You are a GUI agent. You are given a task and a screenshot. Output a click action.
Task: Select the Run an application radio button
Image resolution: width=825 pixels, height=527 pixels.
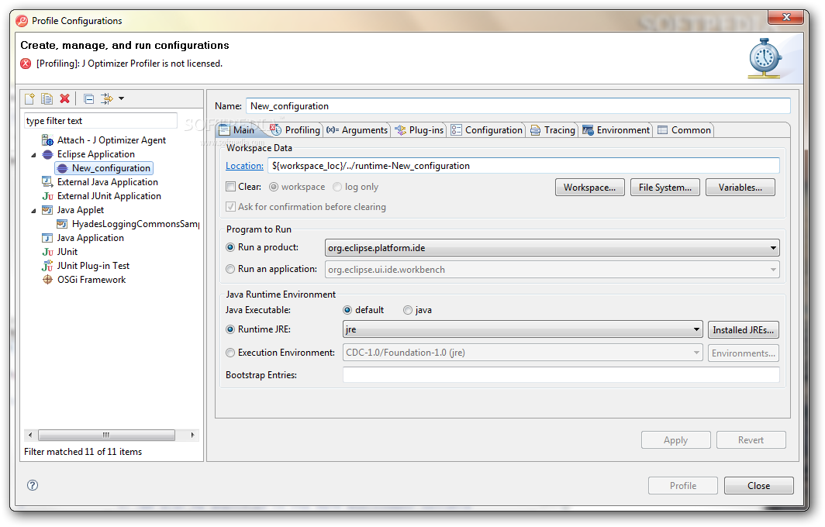(x=230, y=269)
